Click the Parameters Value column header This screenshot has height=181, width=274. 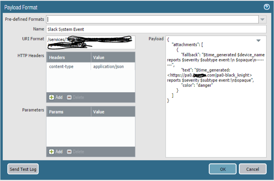tap(113, 112)
